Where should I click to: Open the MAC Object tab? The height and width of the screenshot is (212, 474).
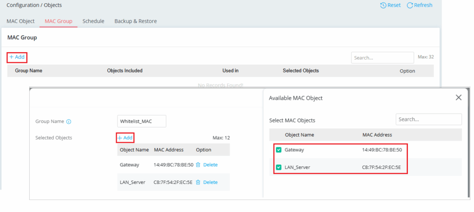pos(20,21)
